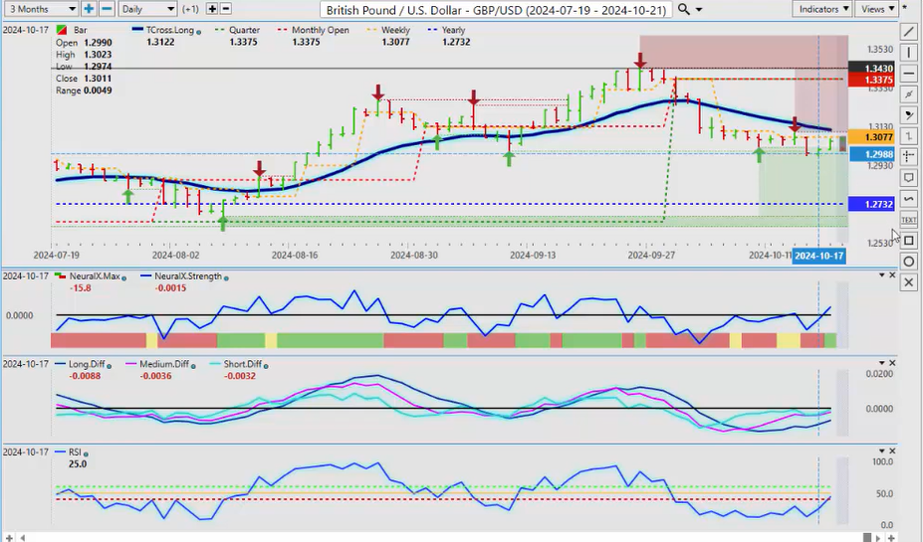Open the Views menu

(877, 9)
